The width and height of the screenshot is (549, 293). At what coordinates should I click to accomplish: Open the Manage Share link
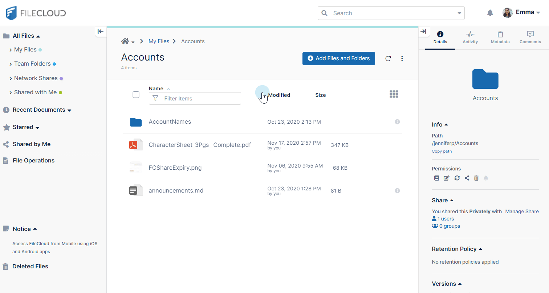(x=522, y=211)
